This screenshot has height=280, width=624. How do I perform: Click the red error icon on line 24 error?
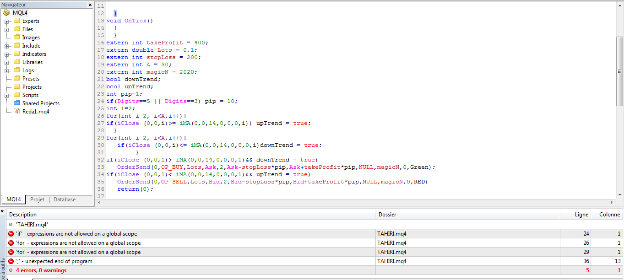11,234
